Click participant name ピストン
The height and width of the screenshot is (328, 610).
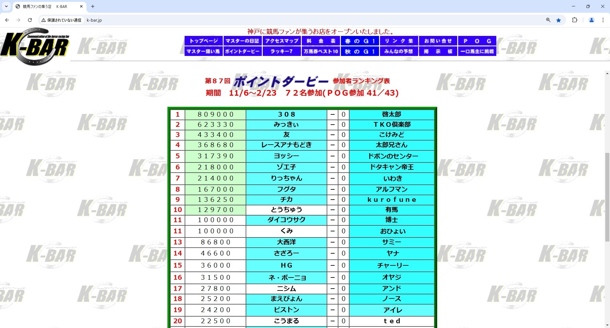click(287, 310)
